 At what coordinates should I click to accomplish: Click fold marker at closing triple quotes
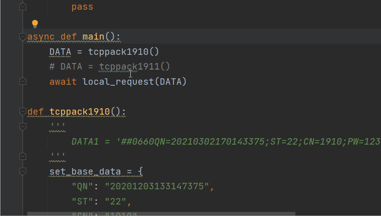pos(23,156)
